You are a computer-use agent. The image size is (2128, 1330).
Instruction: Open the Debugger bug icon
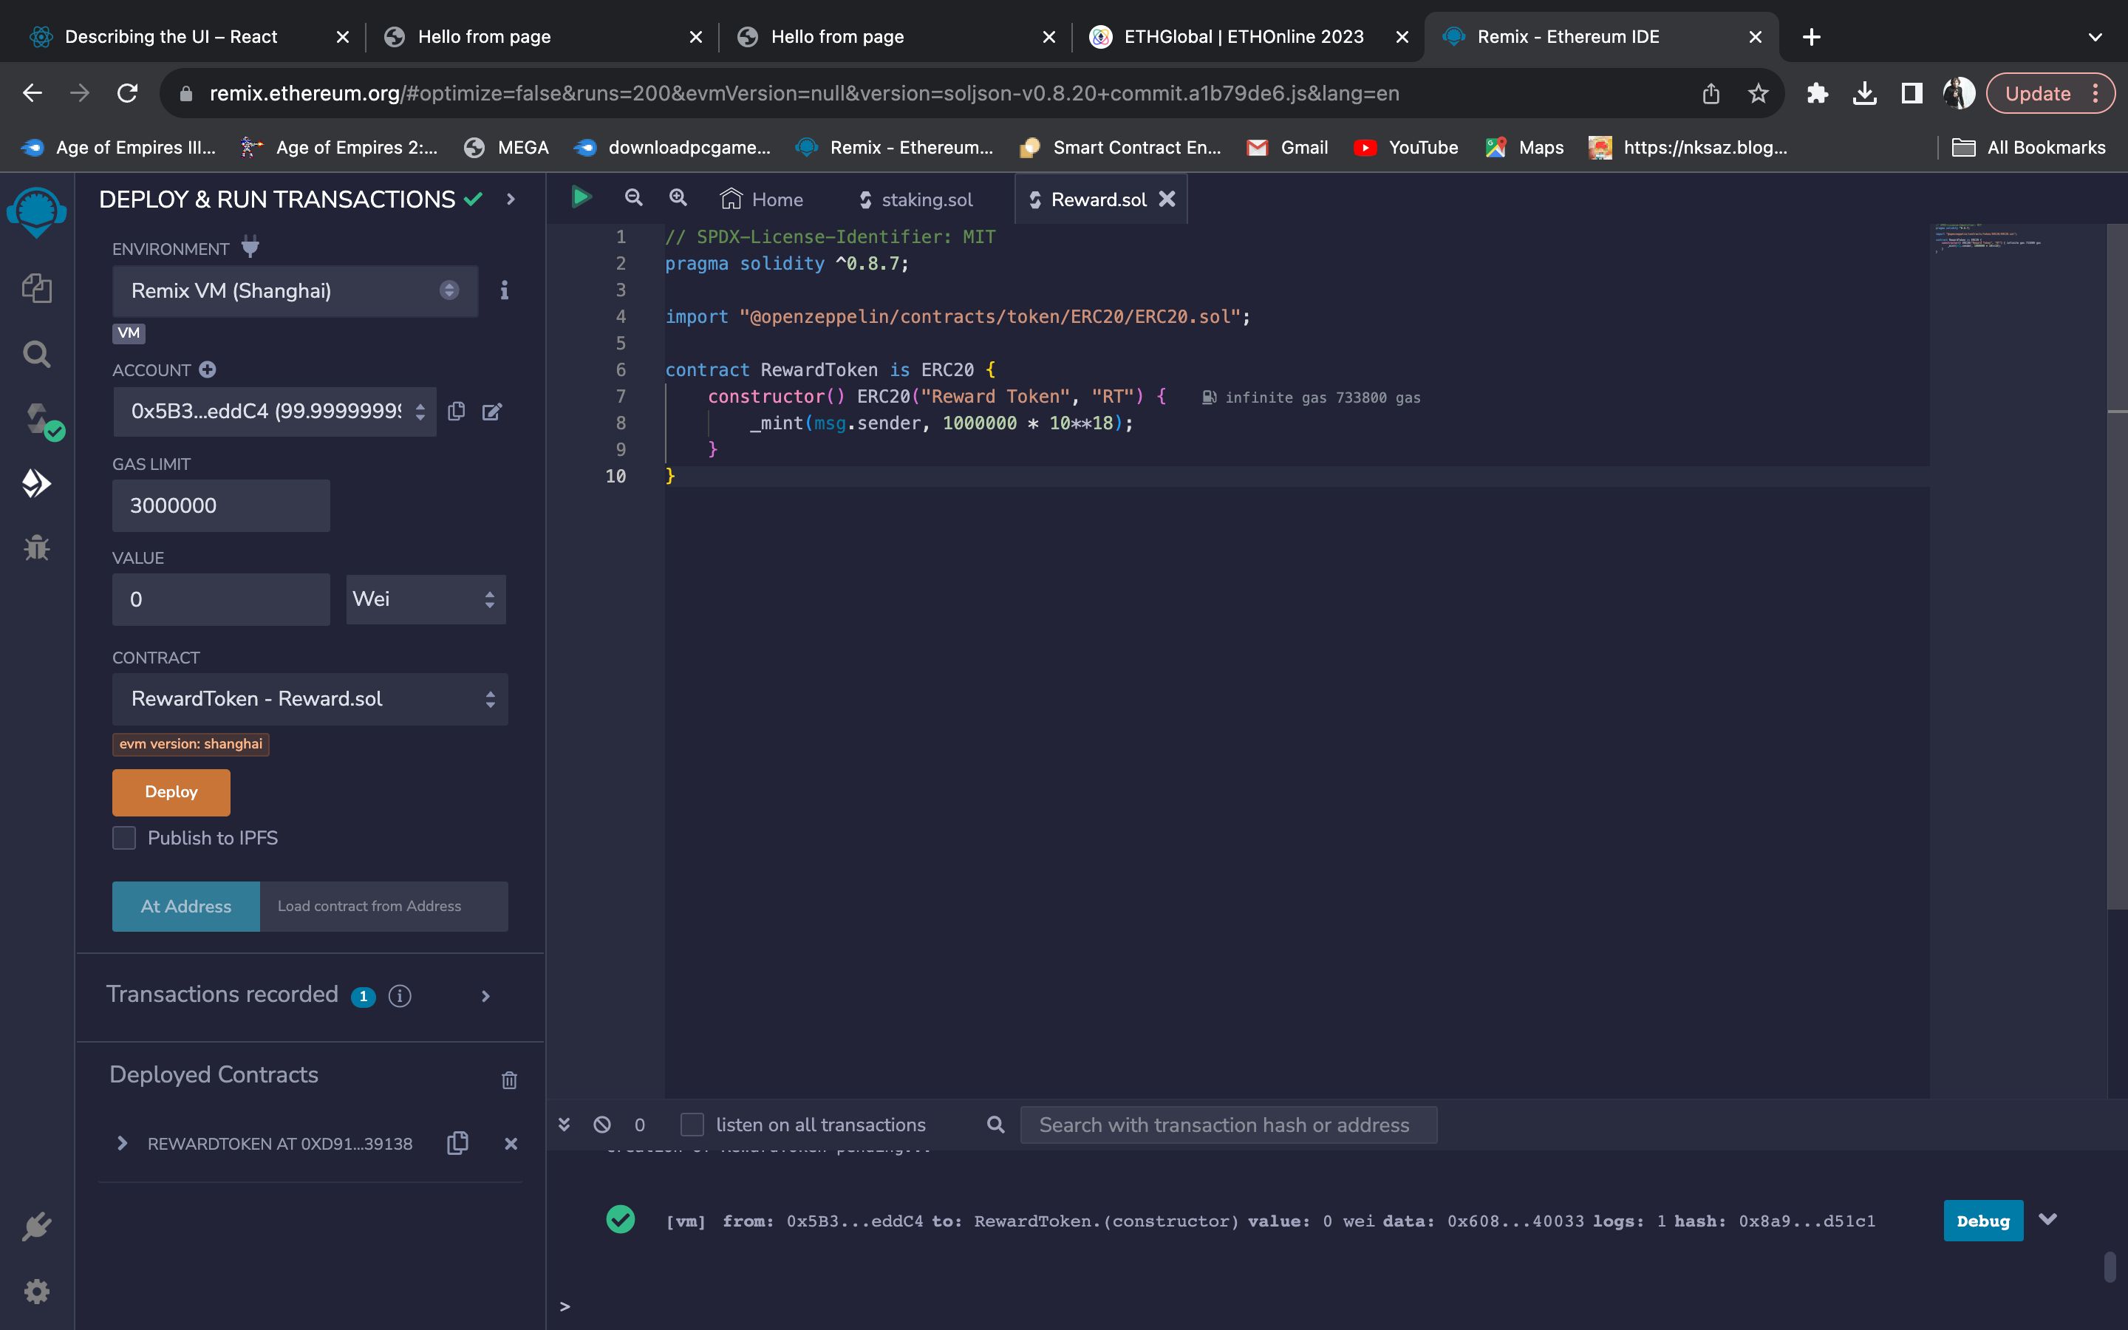(x=36, y=547)
